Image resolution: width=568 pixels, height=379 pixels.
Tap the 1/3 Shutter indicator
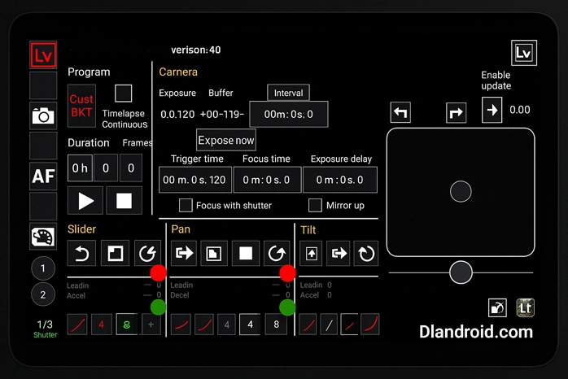pyautogui.click(x=46, y=329)
